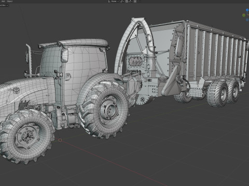
Task: Toggle the snap magnet icon
Action: tap(127, 1)
